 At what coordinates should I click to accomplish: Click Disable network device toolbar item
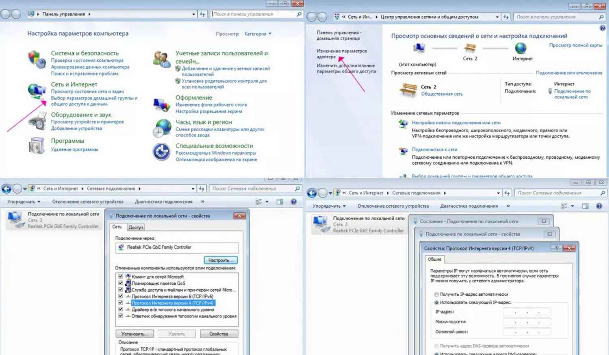pyautogui.click(x=87, y=202)
